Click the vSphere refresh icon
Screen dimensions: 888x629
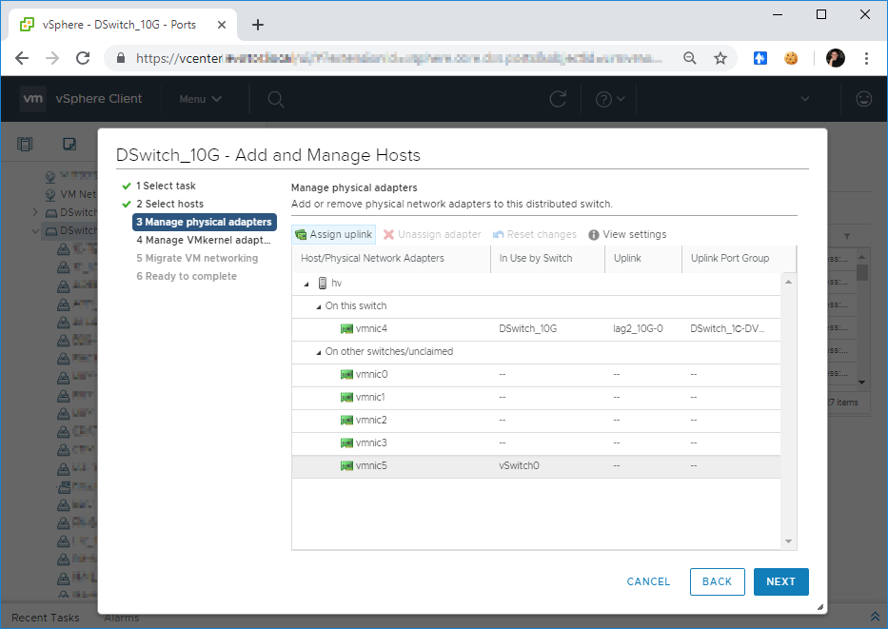(x=558, y=99)
